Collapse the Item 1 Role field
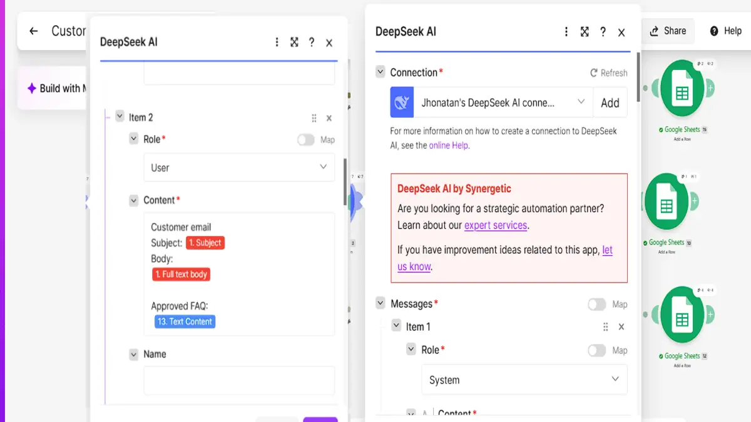 point(411,349)
